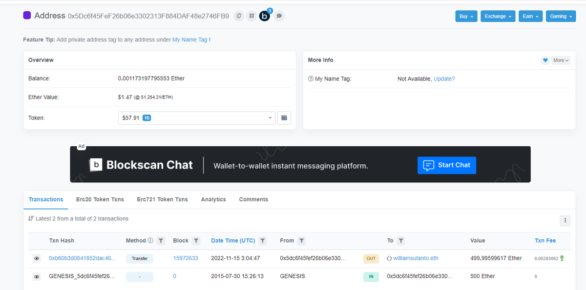Click the Txn Fee column header
Image resolution: width=586 pixels, height=290 pixels.
click(x=545, y=240)
